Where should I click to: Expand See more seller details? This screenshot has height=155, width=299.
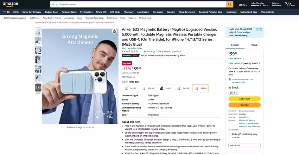coord(234,130)
